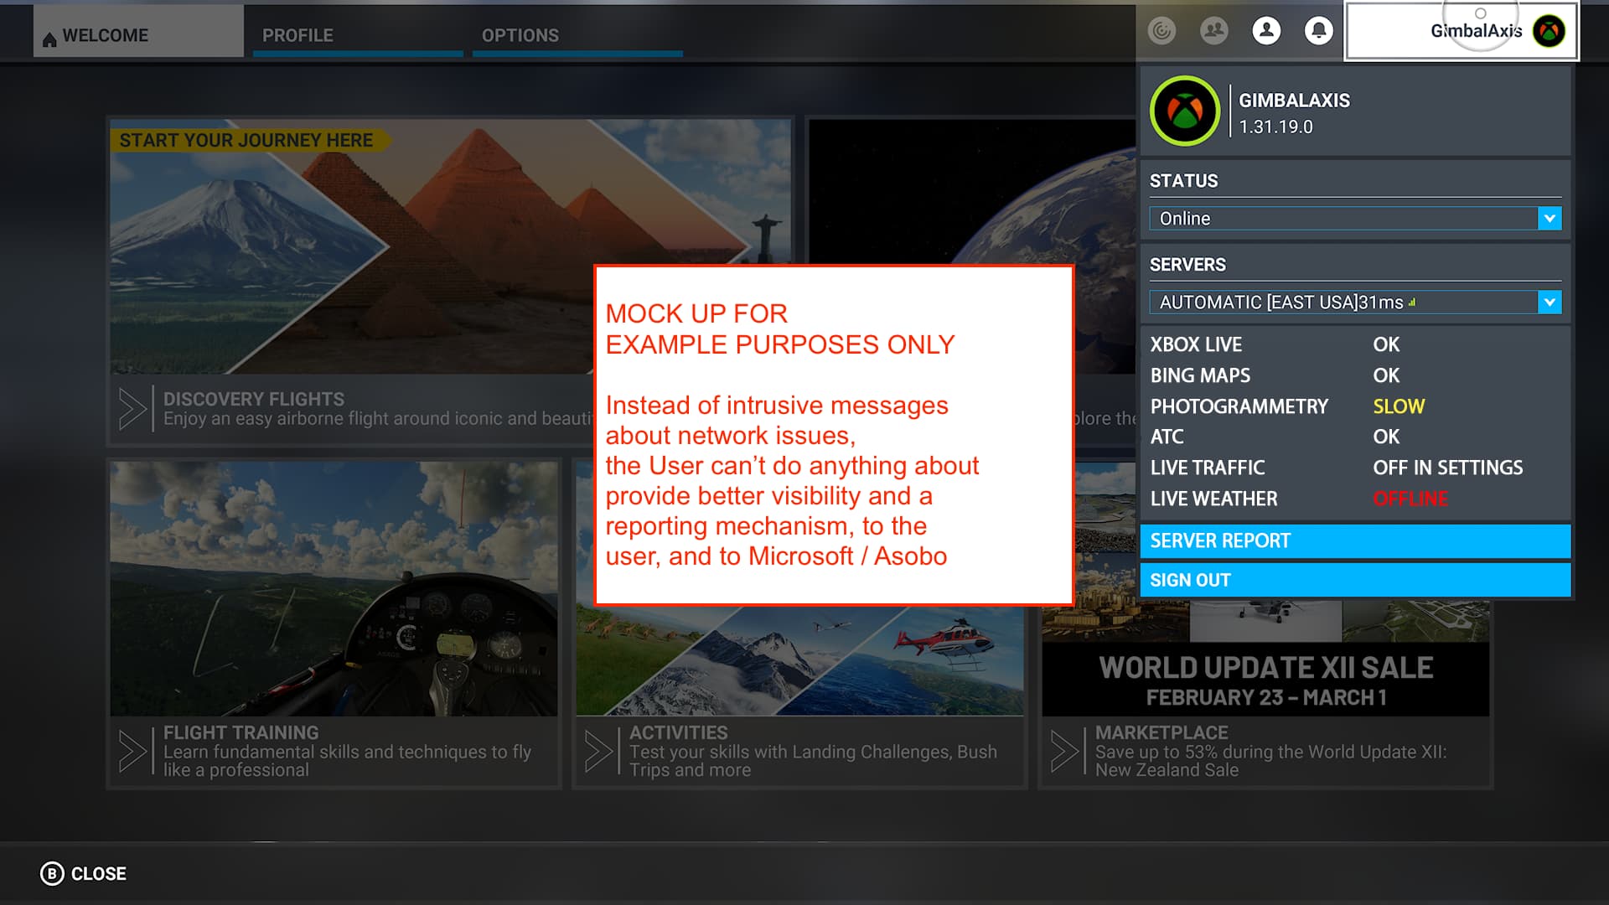Switch to the Profile tab

[x=298, y=35]
